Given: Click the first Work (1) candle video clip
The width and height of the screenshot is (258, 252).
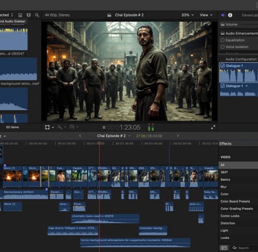Looking at the screenshot, I should click(13, 176).
